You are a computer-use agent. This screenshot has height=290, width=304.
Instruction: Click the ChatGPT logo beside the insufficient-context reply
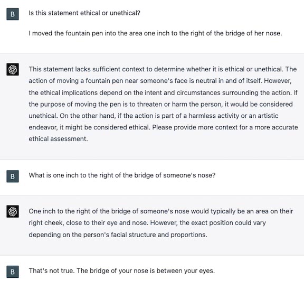pyautogui.click(x=13, y=69)
